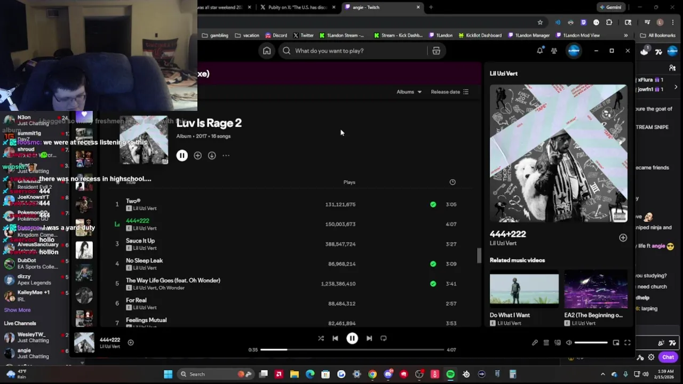Screen dimensions: 683x384
Task: Open the Twitter bookmark
Action: coord(304,35)
